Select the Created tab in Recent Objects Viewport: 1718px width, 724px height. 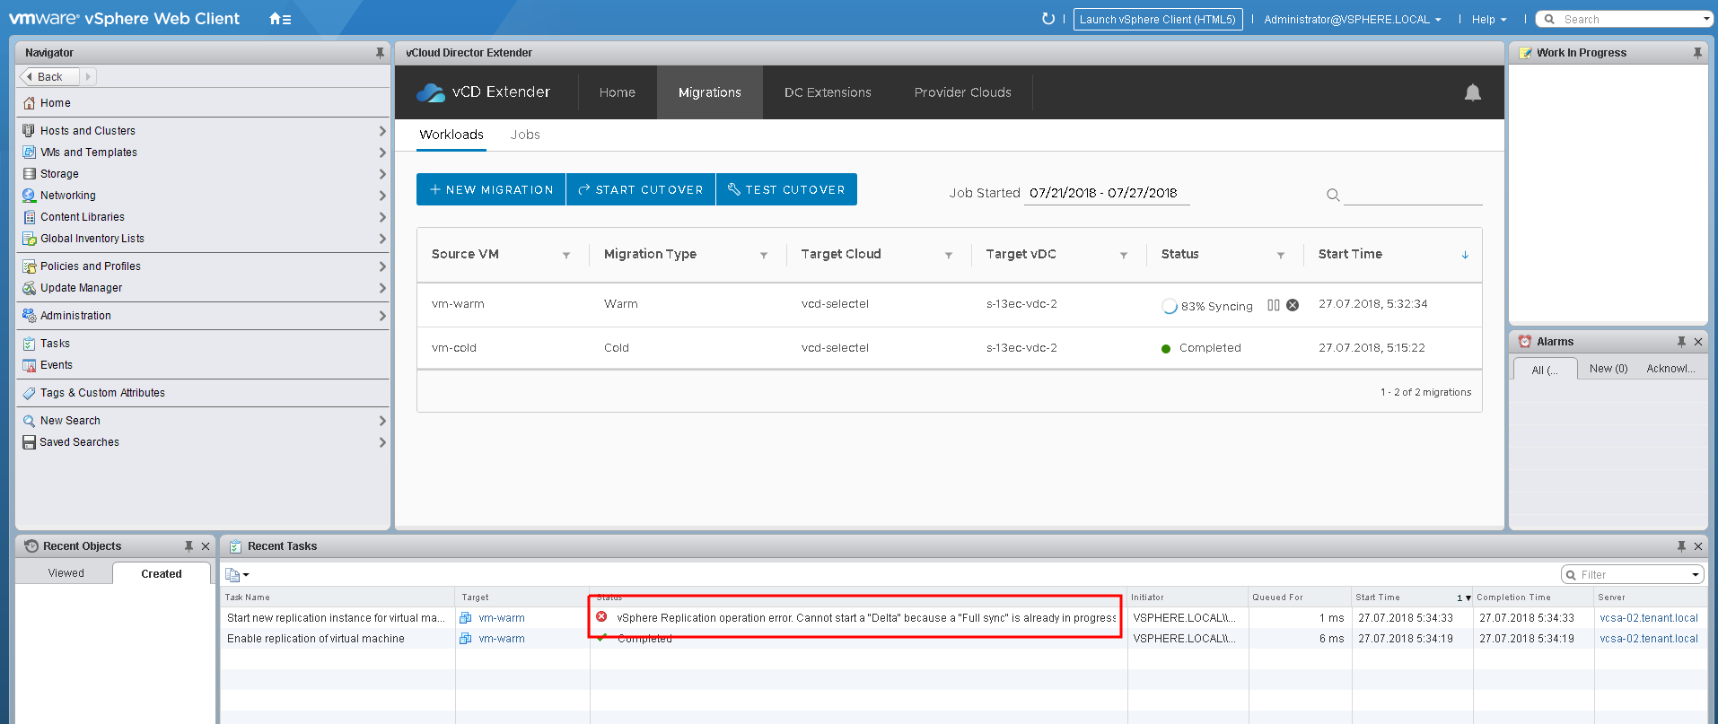pos(162,574)
